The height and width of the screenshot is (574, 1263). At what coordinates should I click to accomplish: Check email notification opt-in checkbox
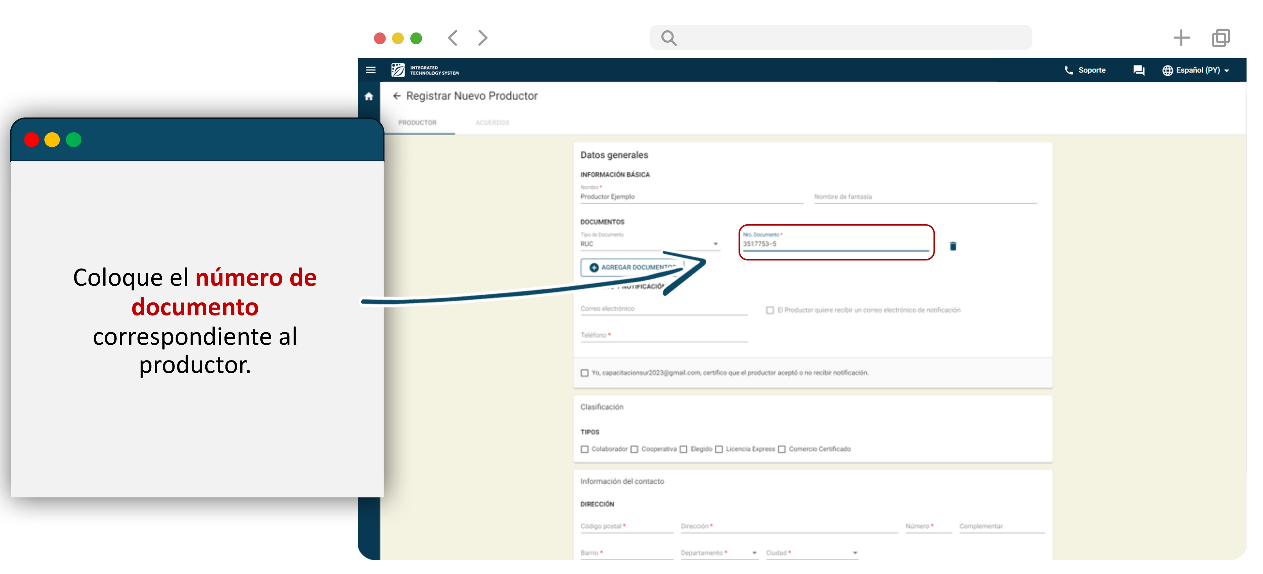click(x=770, y=310)
